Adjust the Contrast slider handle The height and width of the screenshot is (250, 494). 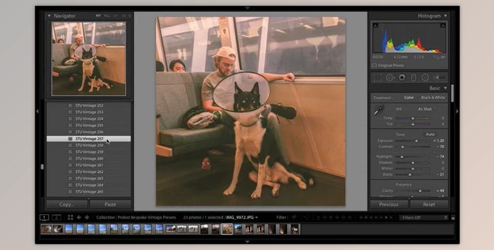pyautogui.click(x=403, y=147)
